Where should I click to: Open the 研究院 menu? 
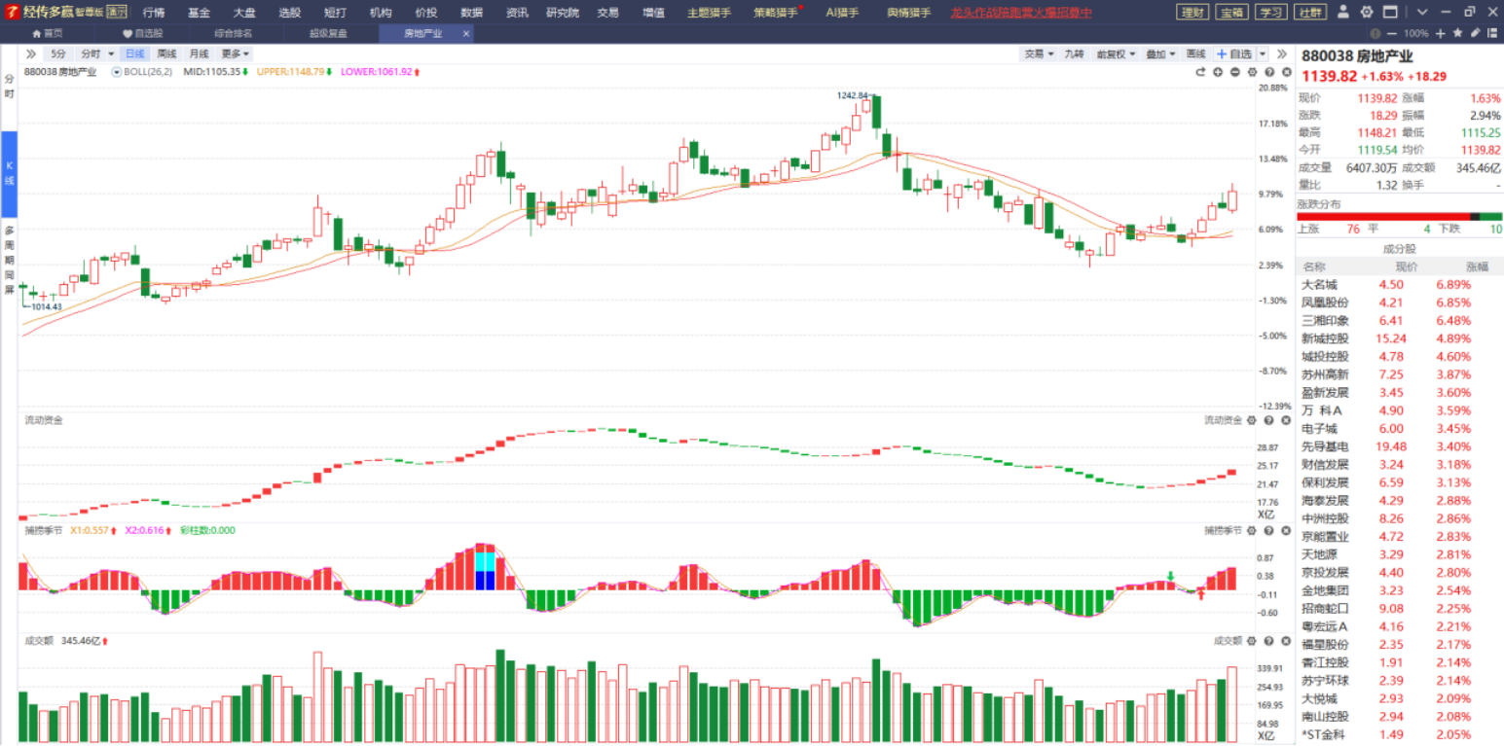tap(562, 13)
